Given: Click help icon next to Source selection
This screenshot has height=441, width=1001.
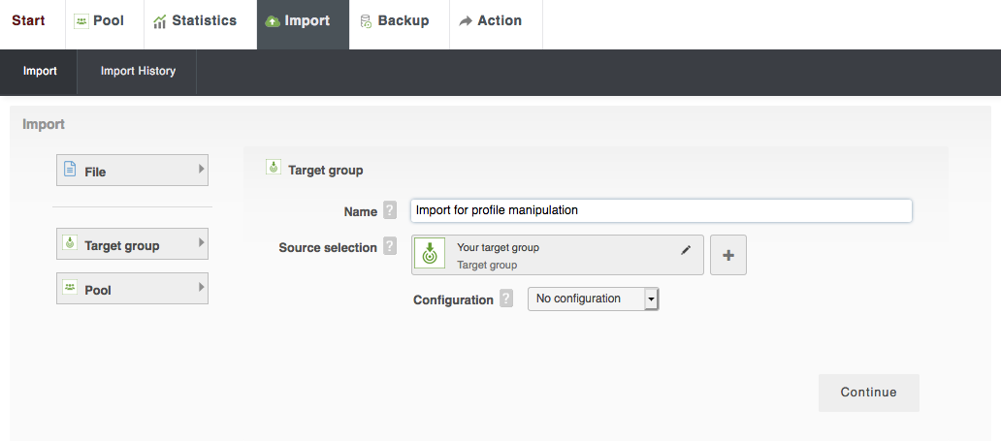Looking at the screenshot, I should (390, 247).
